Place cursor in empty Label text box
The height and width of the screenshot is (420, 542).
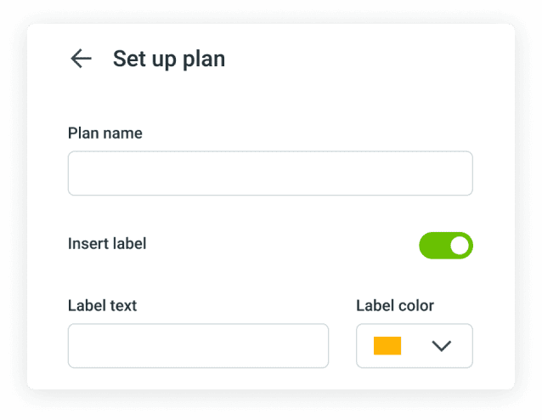click(x=198, y=346)
